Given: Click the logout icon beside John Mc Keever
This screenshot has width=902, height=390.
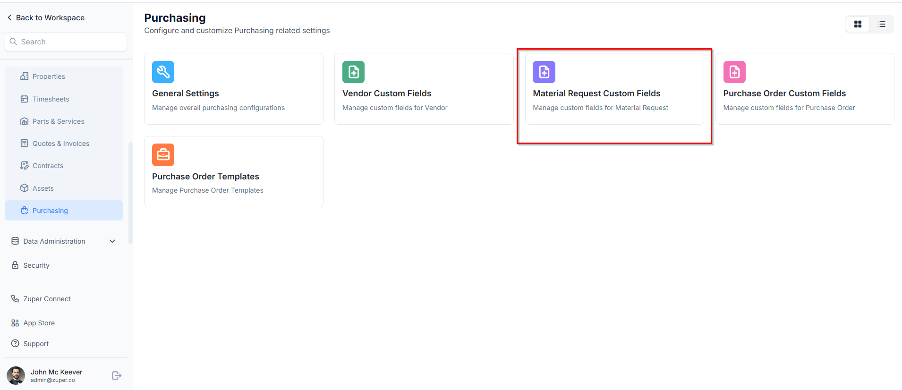Looking at the screenshot, I should (x=117, y=375).
